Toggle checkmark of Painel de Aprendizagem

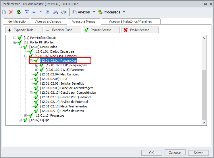pos(36,88)
